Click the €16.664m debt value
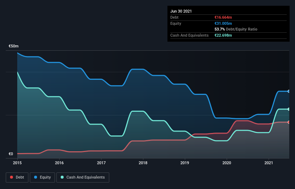The image size is (295, 189). [x=223, y=17]
